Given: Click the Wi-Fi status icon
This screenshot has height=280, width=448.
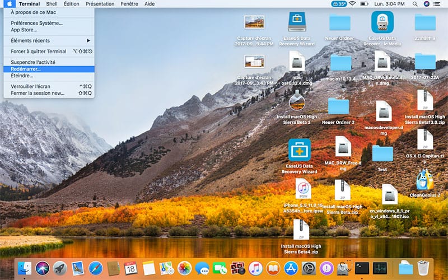Looking at the screenshot, I should pos(352,4).
